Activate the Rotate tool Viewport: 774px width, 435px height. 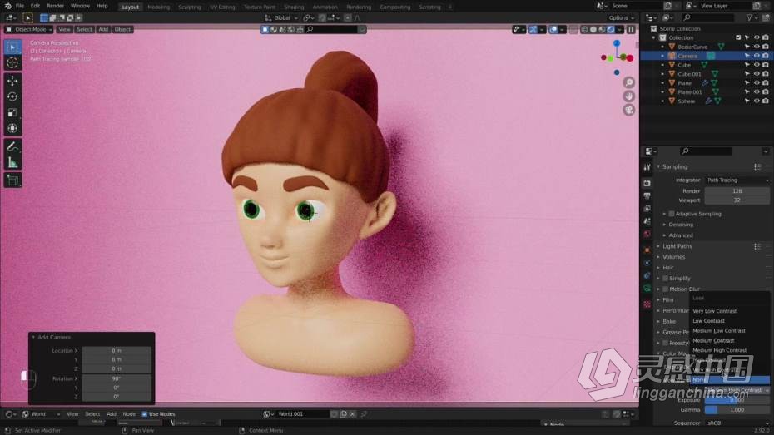(12, 96)
